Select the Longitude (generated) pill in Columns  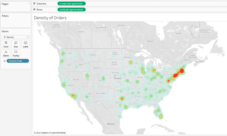[72, 4]
